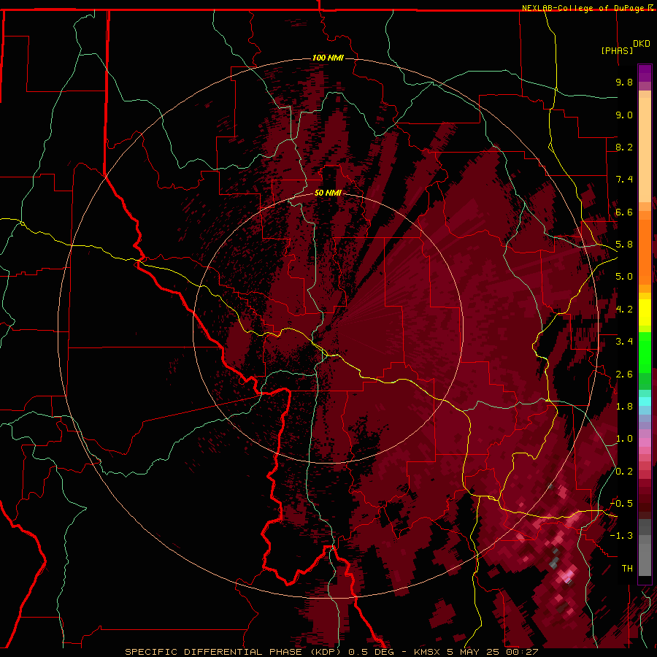Click the TH threshold label on scale
Screen dimensions: 657x657
point(627,568)
